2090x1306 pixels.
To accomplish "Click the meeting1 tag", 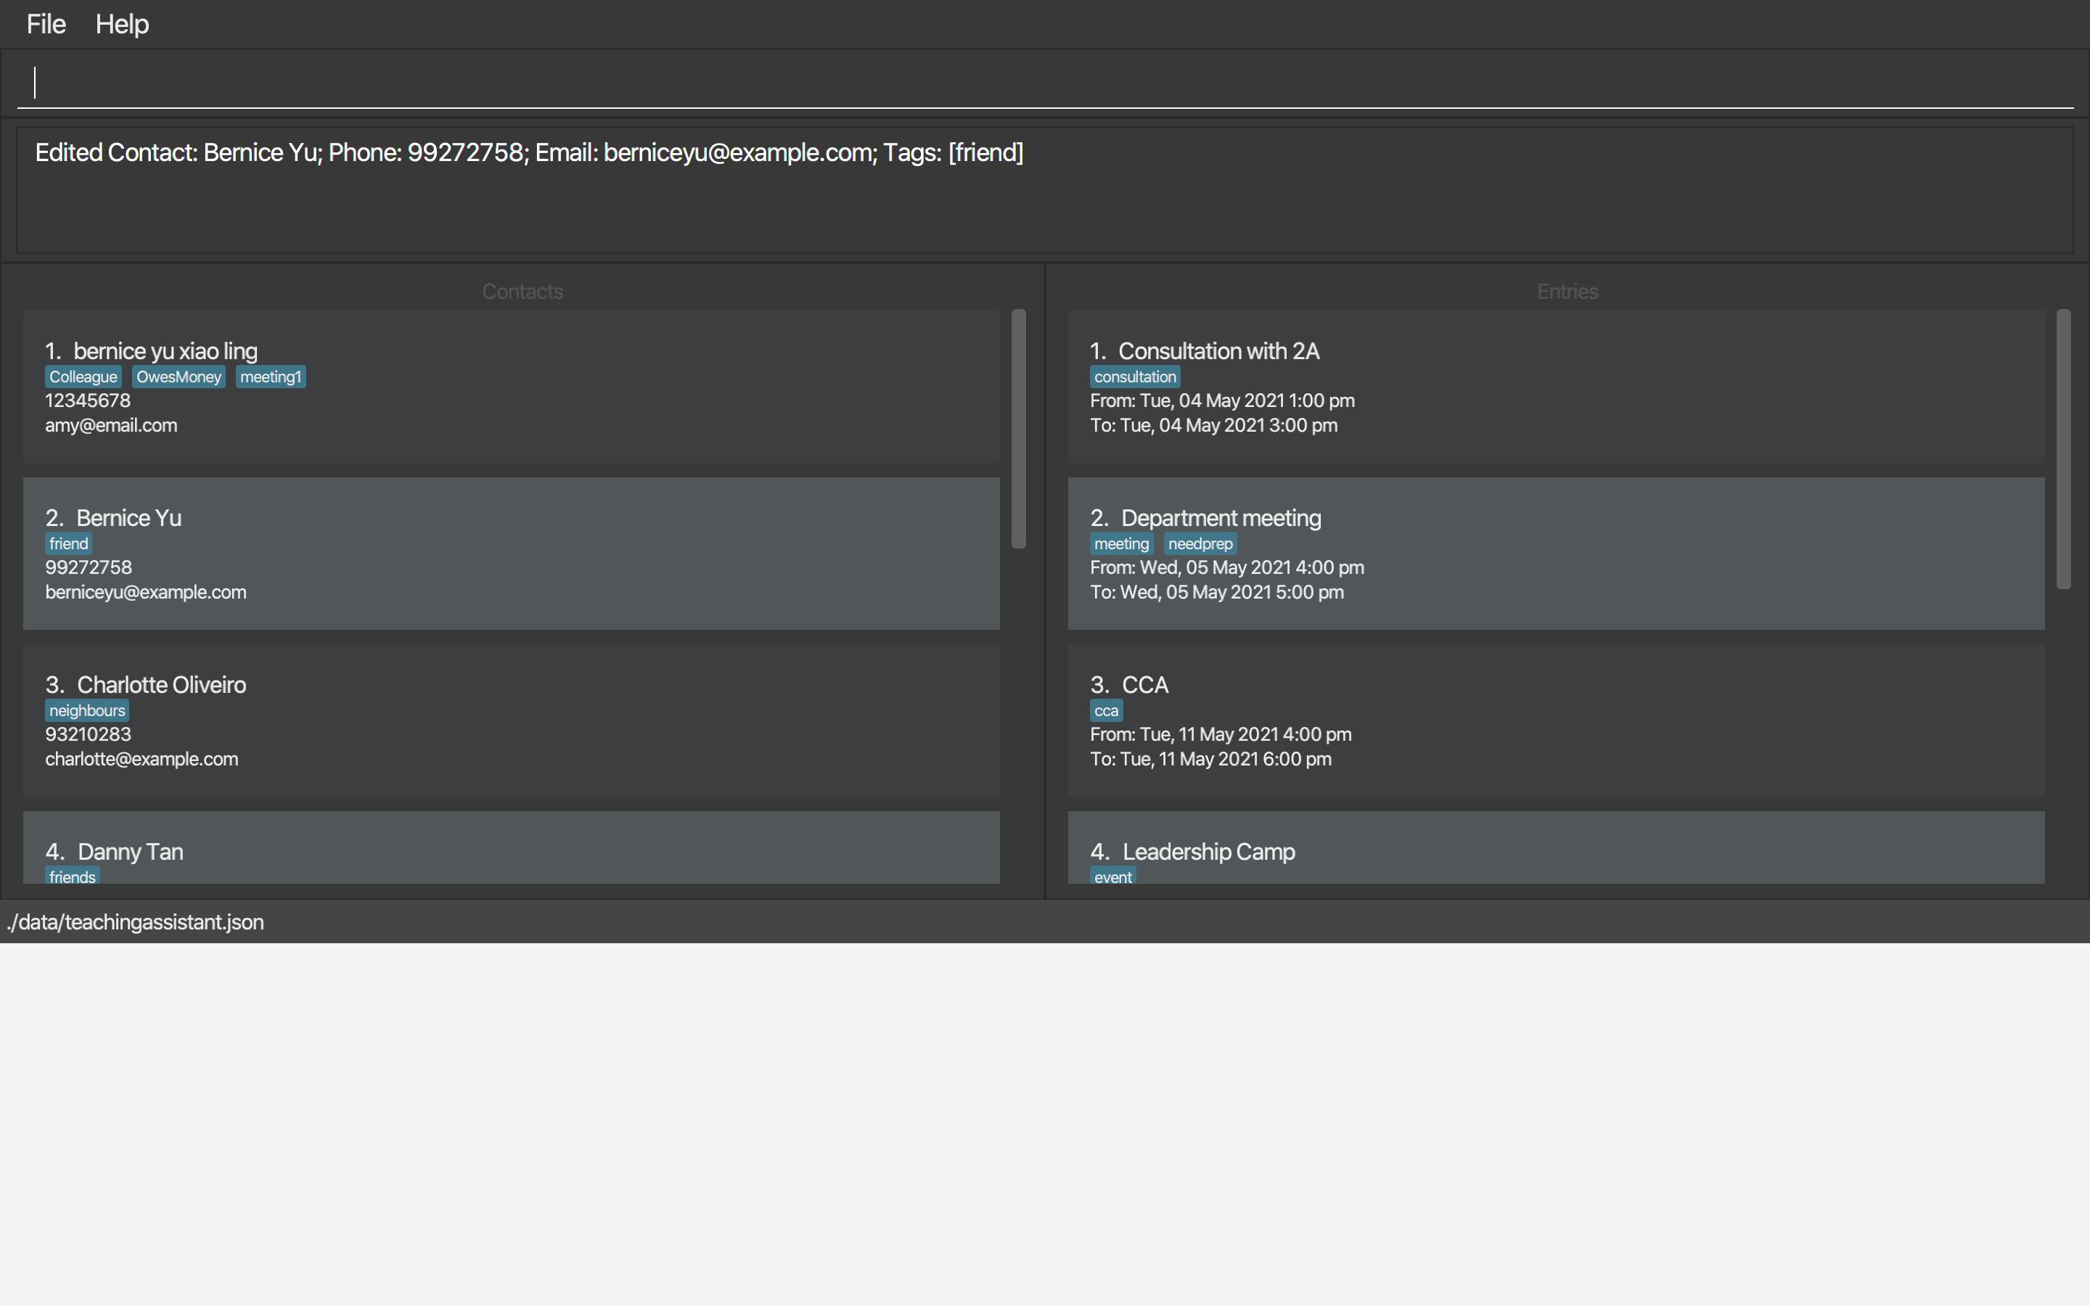I will (270, 377).
